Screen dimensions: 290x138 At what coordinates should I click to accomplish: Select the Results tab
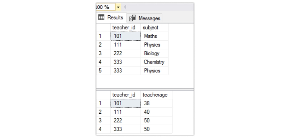point(111,17)
